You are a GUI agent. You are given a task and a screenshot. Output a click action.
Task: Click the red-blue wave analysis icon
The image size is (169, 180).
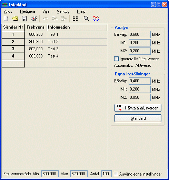[x=96, y=19]
